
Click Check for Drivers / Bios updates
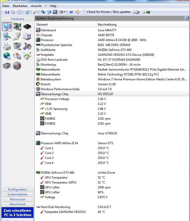tap(109, 12)
